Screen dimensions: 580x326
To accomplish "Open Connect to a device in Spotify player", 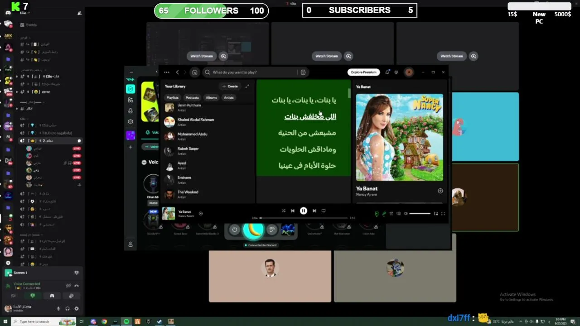I will pos(398,213).
